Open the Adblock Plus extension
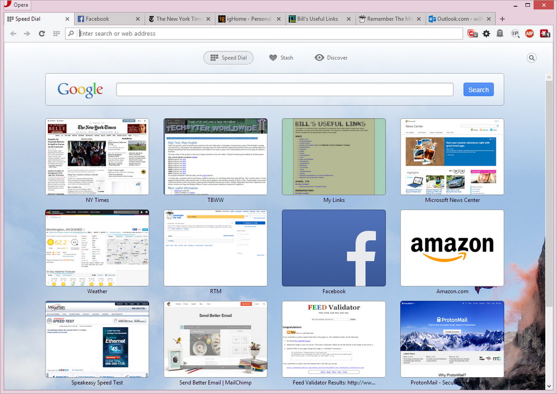 click(529, 33)
